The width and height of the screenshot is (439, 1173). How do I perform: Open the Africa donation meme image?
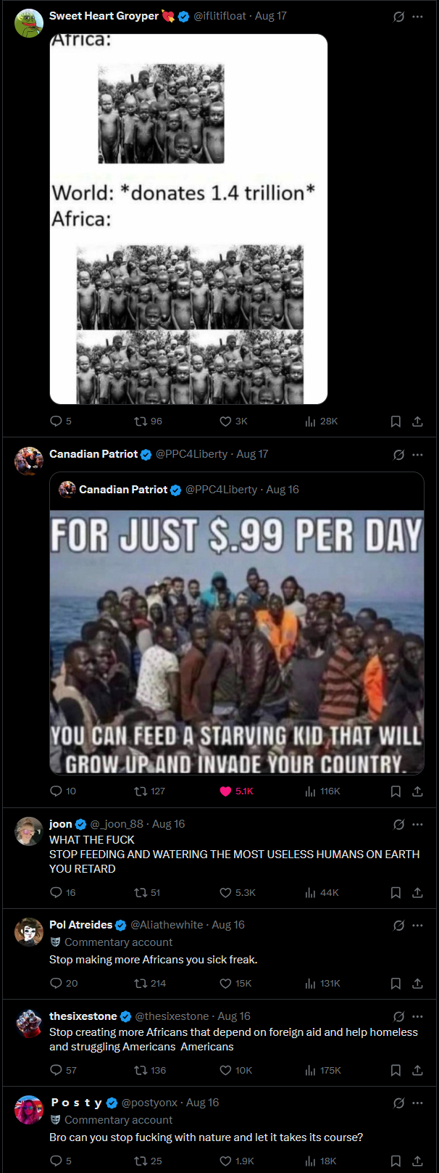pyautogui.click(x=188, y=219)
